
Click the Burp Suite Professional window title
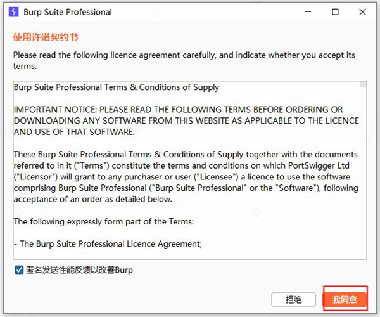(x=68, y=12)
